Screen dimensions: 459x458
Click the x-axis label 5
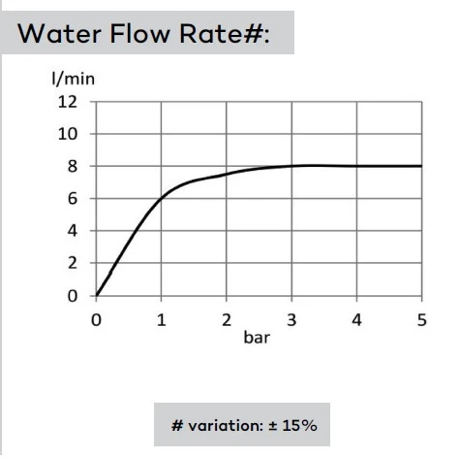422,320
